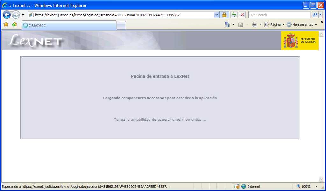The image size is (326, 191).
Task: Click the padlock security icon
Action: (224, 14)
